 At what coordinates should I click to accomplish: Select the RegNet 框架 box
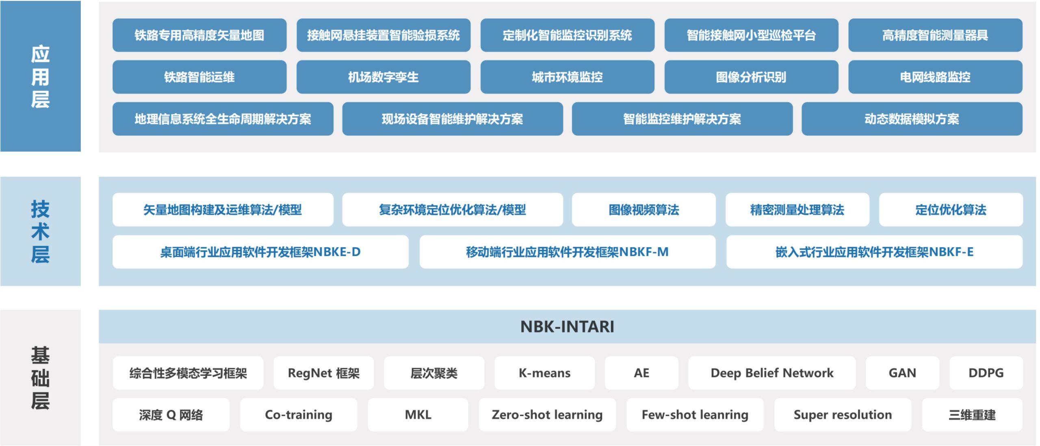click(323, 373)
